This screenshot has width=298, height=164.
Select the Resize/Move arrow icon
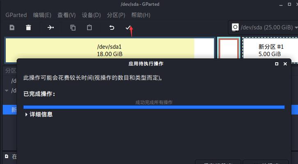[50, 28]
